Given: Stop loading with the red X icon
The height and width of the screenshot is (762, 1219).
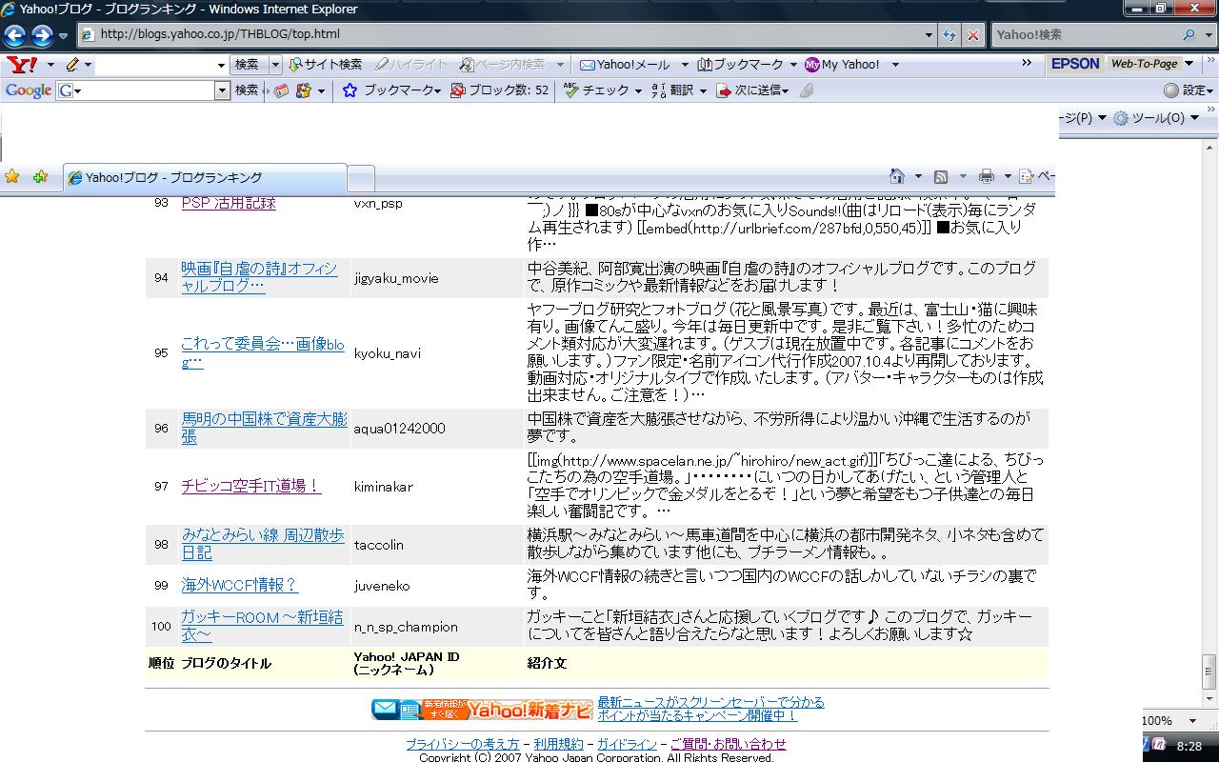Looking at the screenshot, I should 972,34.
